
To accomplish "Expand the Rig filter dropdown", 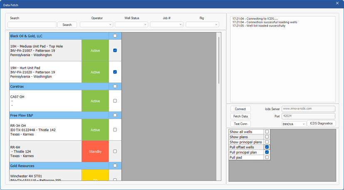I will click(x=202, y=25).
